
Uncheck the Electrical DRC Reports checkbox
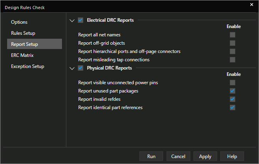81,20
